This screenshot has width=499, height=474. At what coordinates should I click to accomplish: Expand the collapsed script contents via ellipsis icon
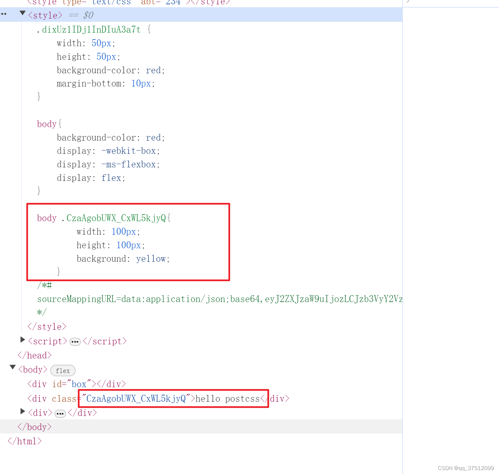[x=75, y=342]
